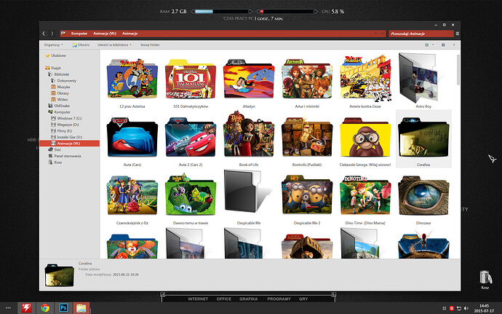Open the 101 Dalmatyńczyków folder
This screenshot has height=314, width=502.
point(191,79)
